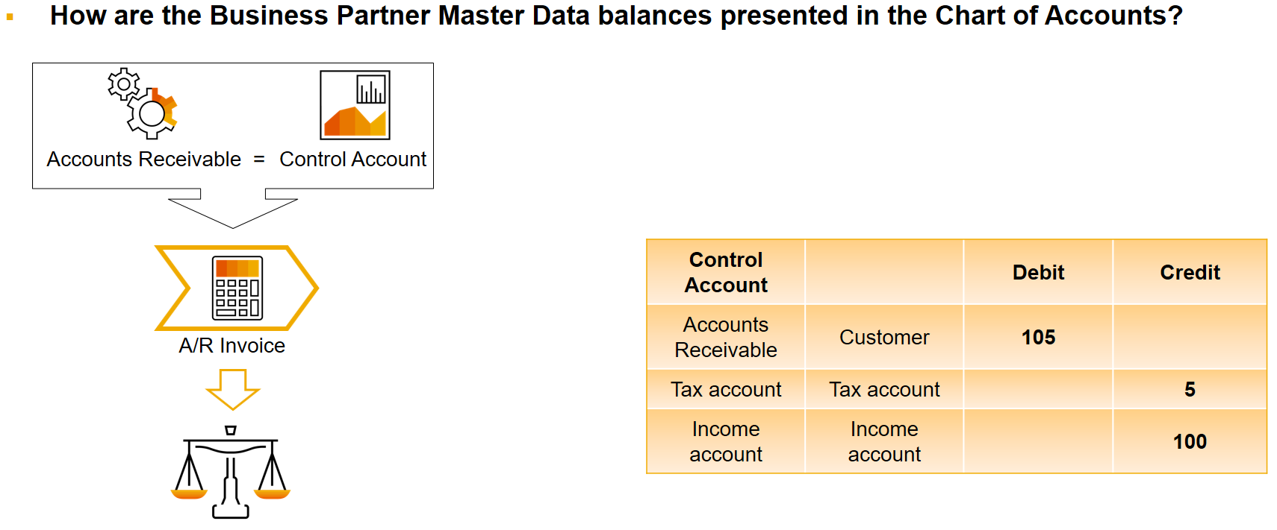1277x530 pixels.
Task: Click the credit value 100 for income
Action: [x=1190, y=441]
